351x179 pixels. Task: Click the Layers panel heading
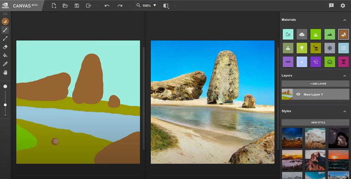287,76
